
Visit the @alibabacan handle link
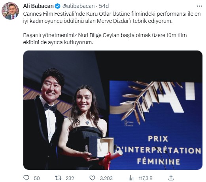(x=78, y=6)
